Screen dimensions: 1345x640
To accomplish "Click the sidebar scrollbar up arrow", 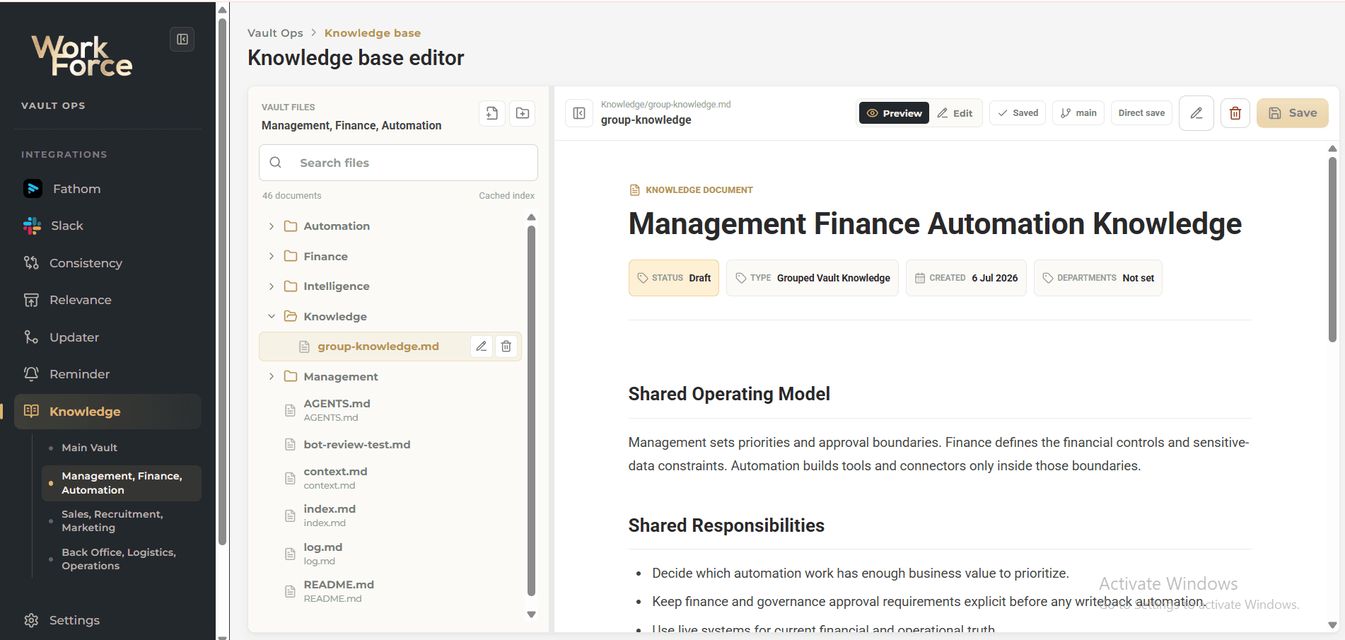I will (x=222, y=10).
